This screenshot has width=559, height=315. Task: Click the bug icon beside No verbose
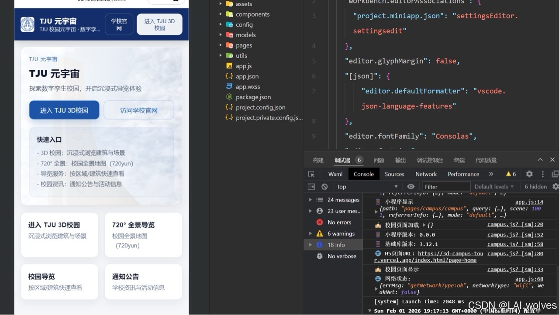point(320,256)
